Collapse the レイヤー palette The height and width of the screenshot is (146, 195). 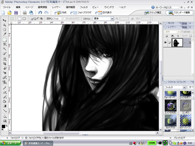(165, 27)
